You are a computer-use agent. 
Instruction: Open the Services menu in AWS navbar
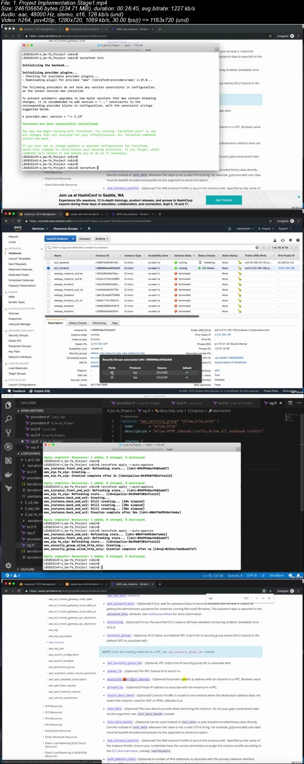(x=40, y=229)
